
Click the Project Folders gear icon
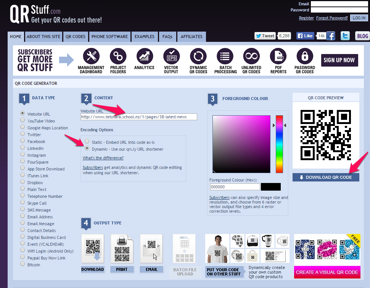(118, 56)
